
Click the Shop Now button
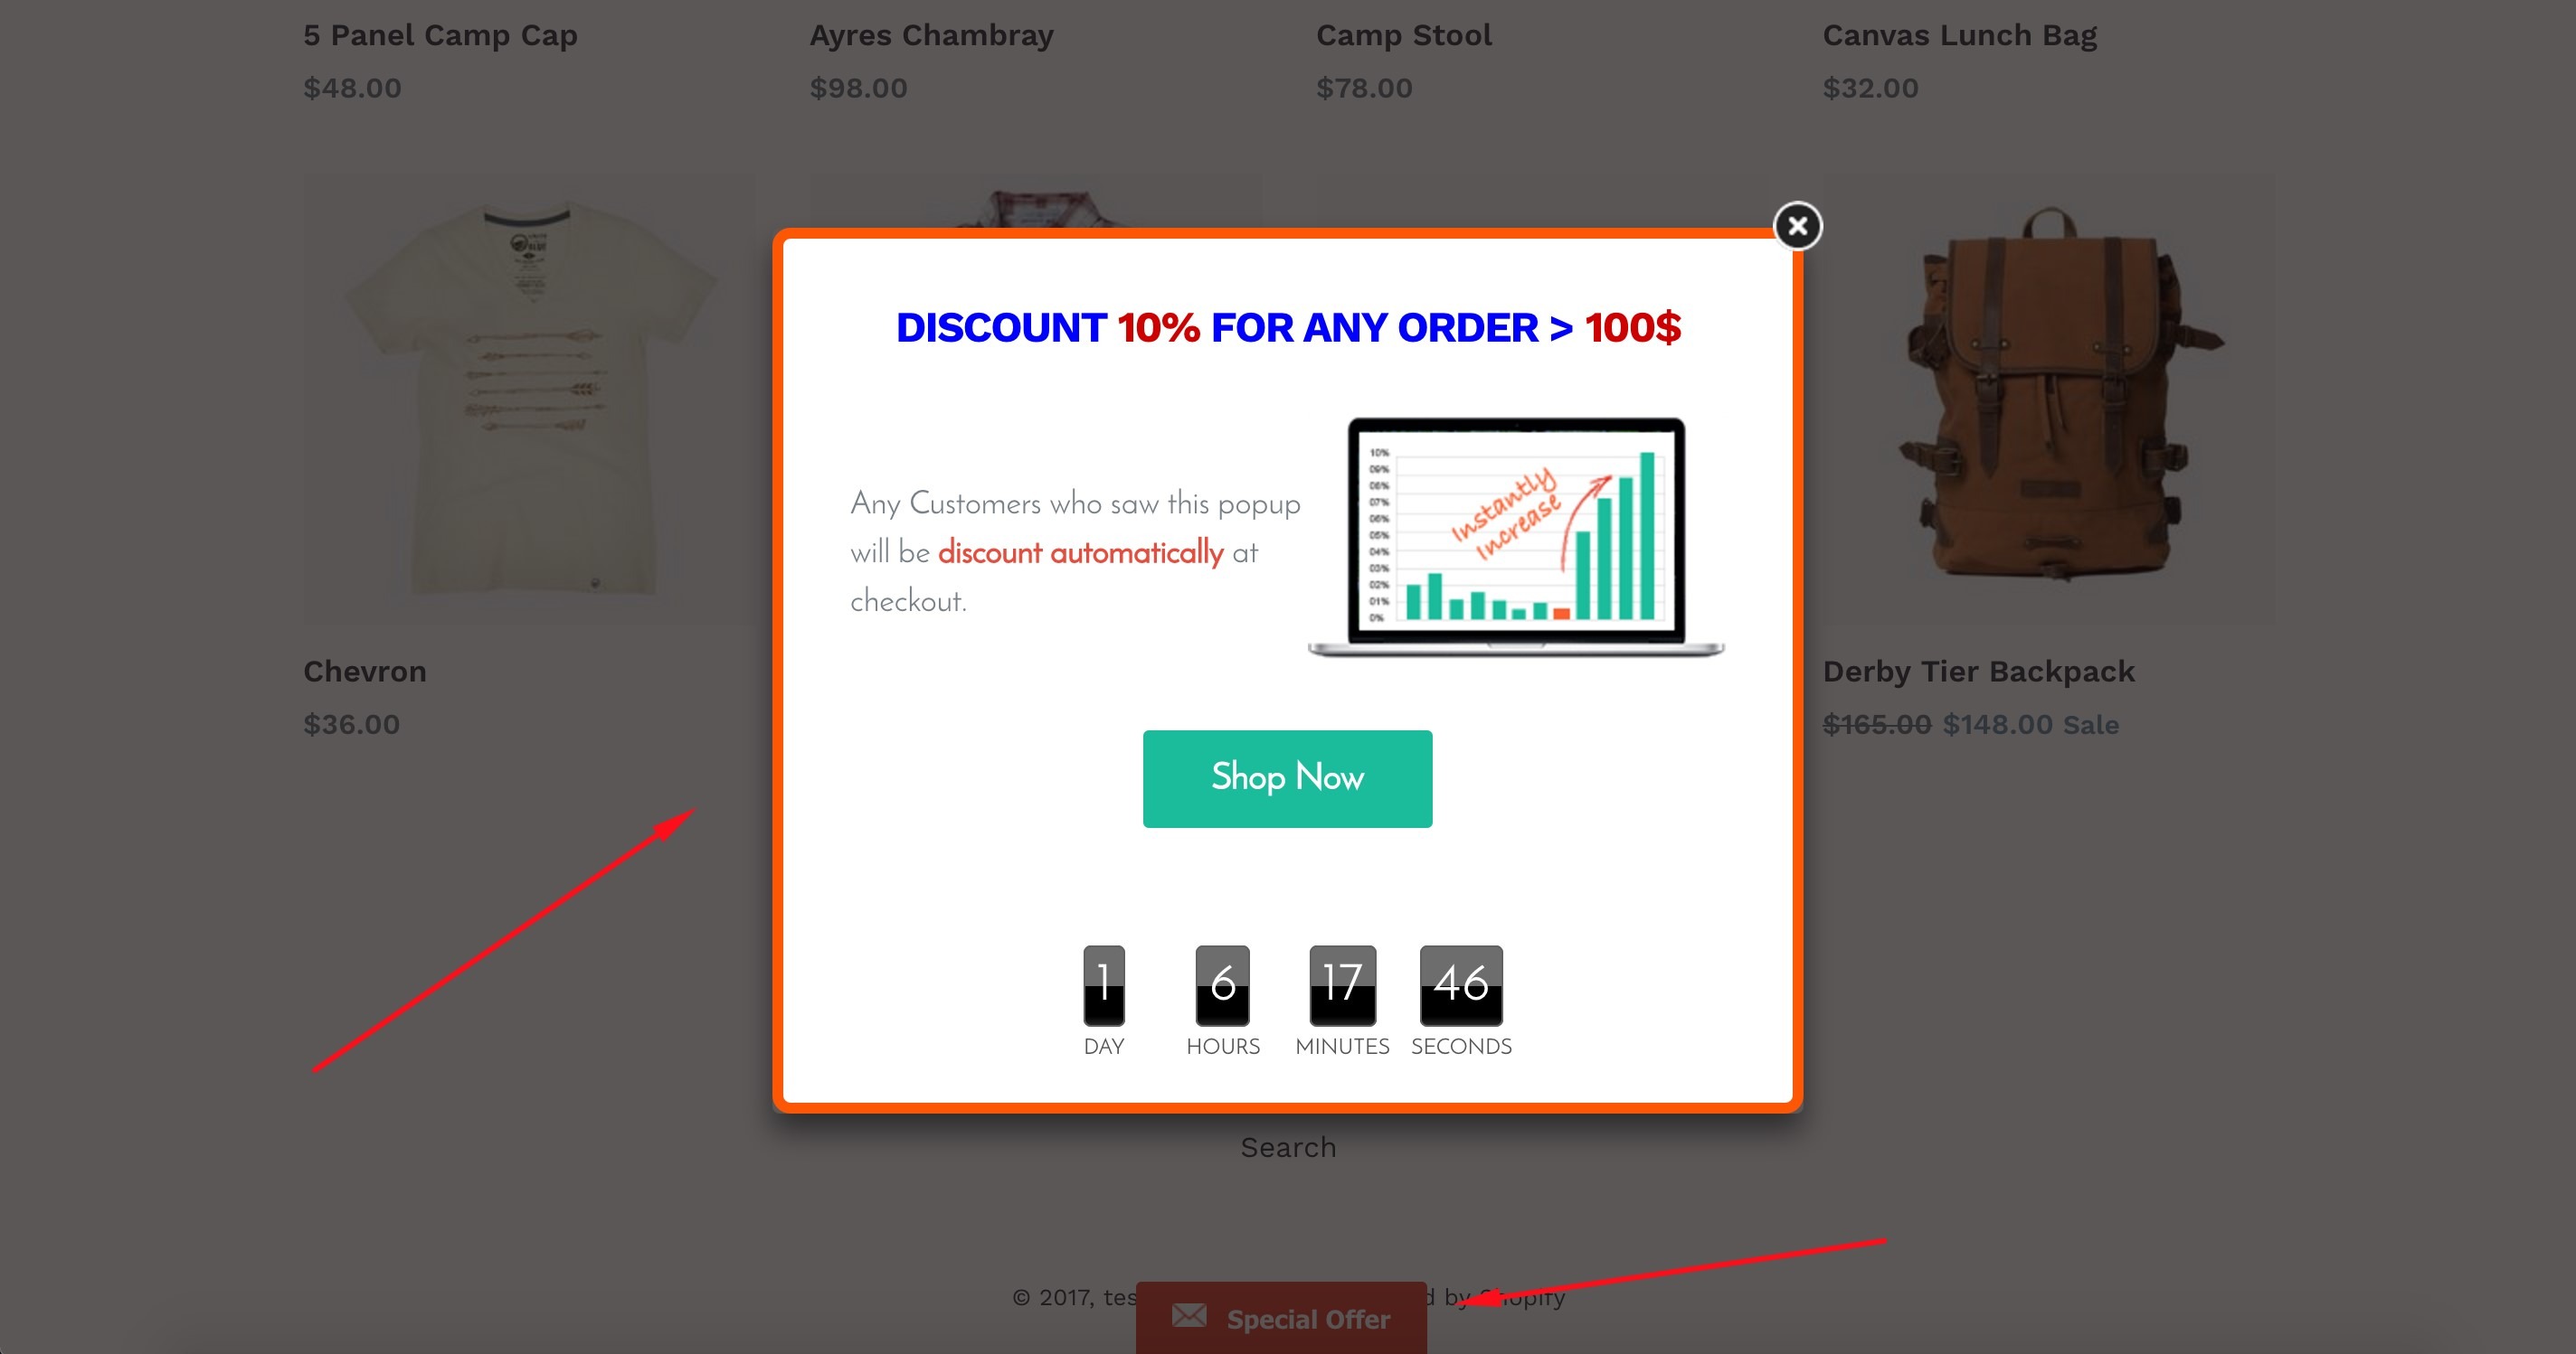click(1287, 778)
